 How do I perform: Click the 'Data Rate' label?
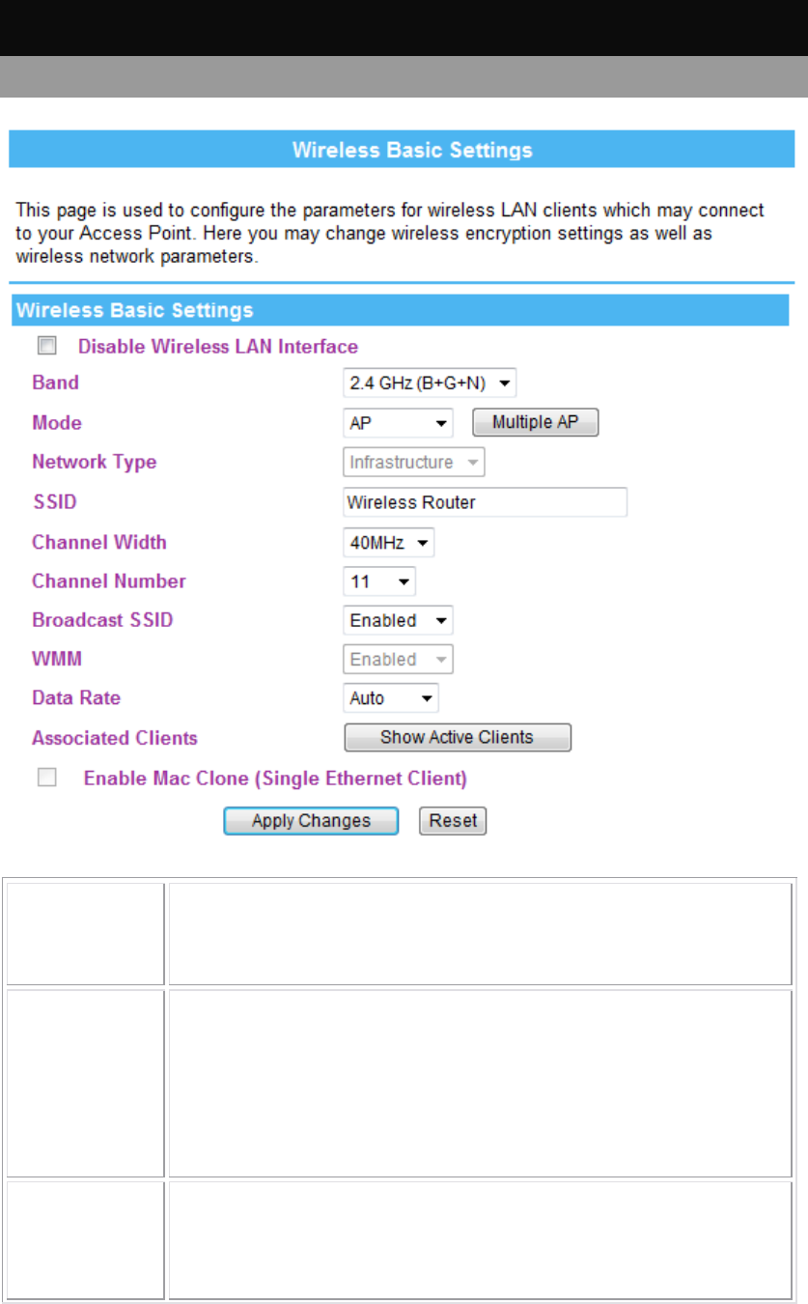[76, 698]
